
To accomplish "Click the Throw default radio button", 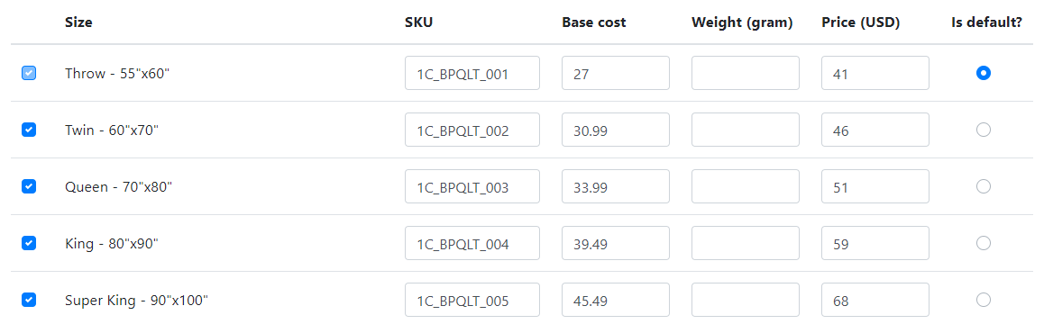I will 984,73.
